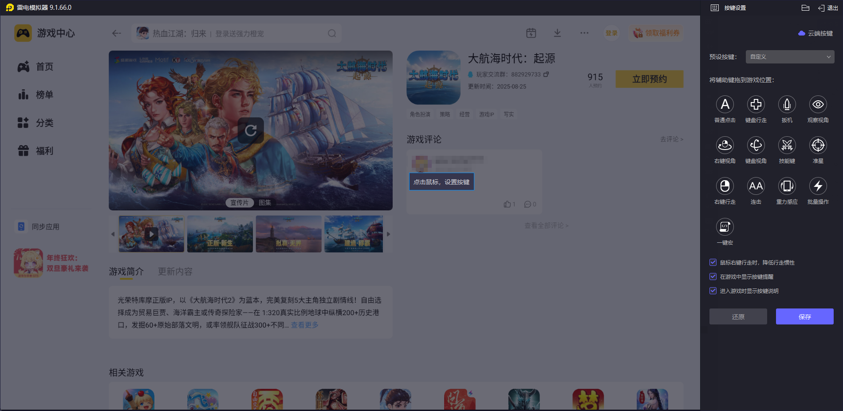Switch to the 更新内容 tab
The width and height of the screenshot is (843, 411).
pos(175,271)
